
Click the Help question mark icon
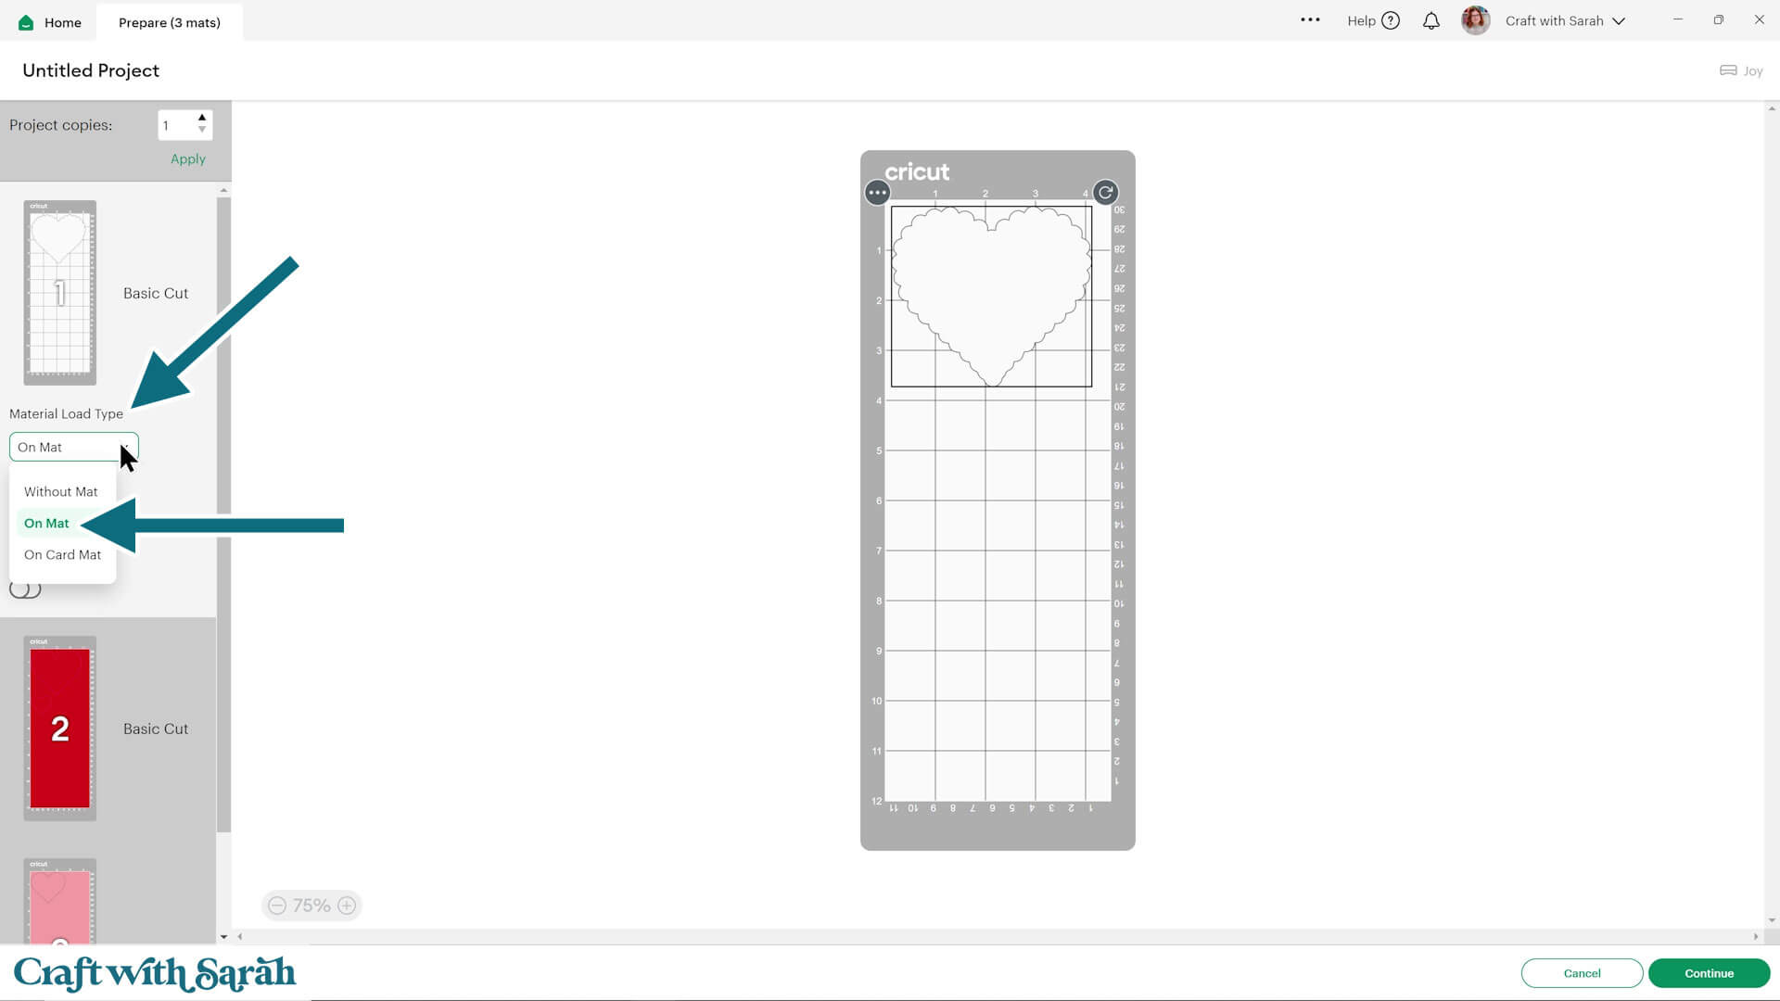[1391, 20]
